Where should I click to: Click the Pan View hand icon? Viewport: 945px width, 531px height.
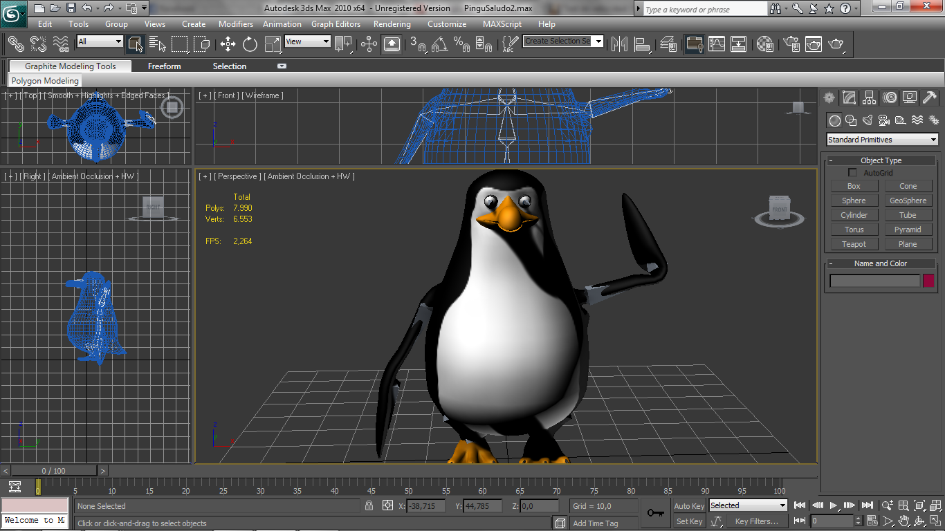[903, 521]
